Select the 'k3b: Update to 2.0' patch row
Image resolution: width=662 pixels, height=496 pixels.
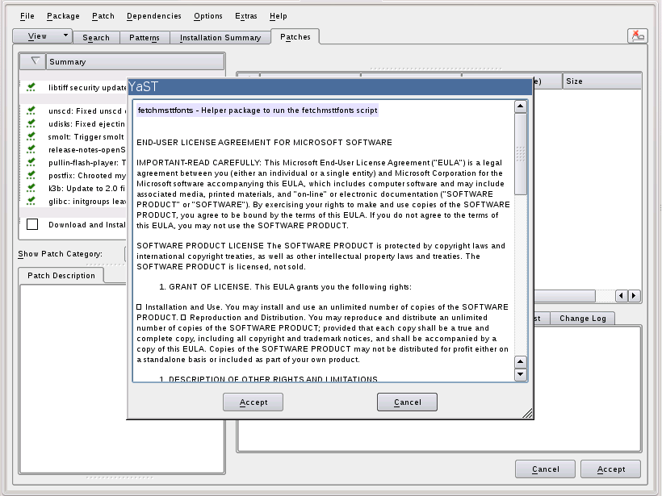73,188
